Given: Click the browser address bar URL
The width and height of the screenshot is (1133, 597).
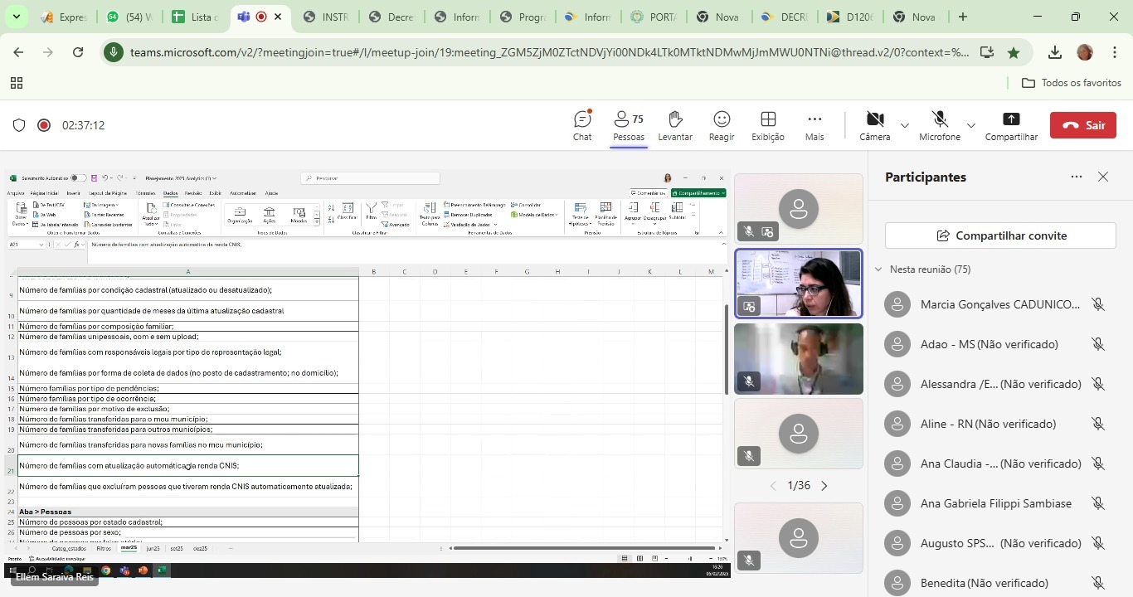Looking at the screenshot, I should pyautogui.click(x=547, y=52).
